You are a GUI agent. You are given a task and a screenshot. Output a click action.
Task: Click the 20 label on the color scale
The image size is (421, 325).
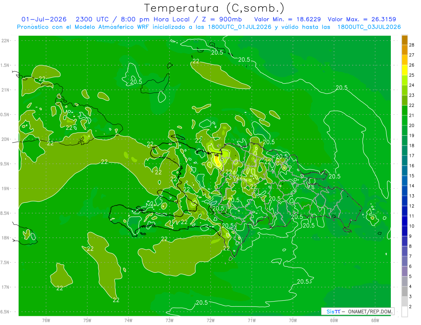(x=412, y=126)
